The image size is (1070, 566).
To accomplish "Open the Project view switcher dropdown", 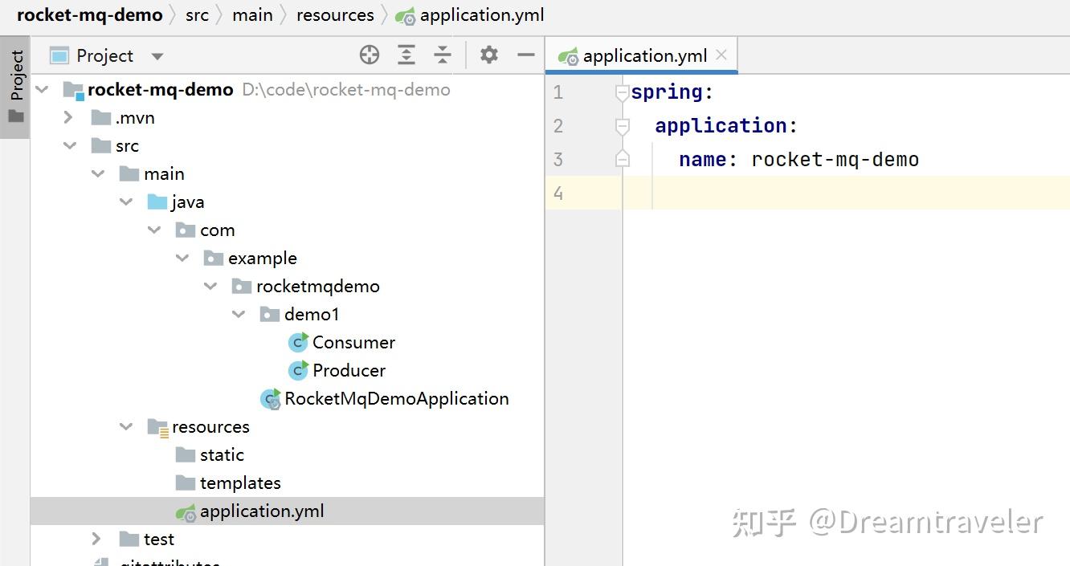I will coord(157,55).
